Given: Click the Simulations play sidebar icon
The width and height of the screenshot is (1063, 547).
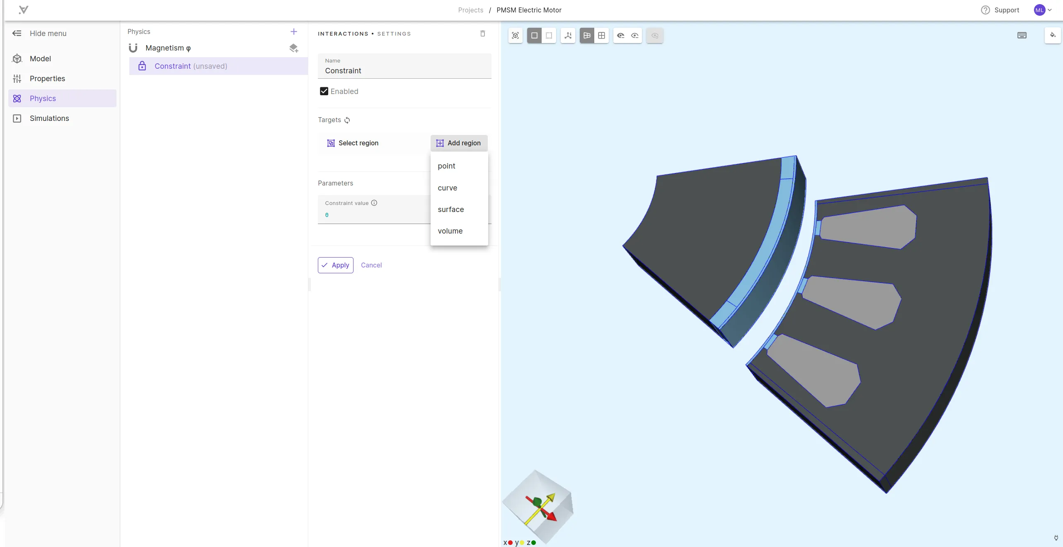Looking at the screenshot, I should [17, 118].
